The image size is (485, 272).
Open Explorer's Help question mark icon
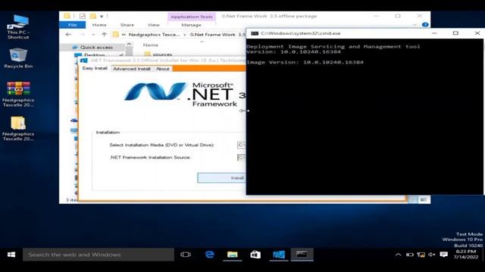pyautogui.click(x=425, y=25)
